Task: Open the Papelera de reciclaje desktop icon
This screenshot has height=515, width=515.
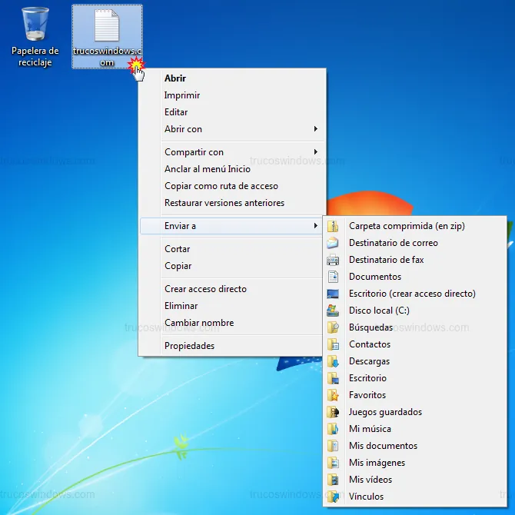Action: 35,26
